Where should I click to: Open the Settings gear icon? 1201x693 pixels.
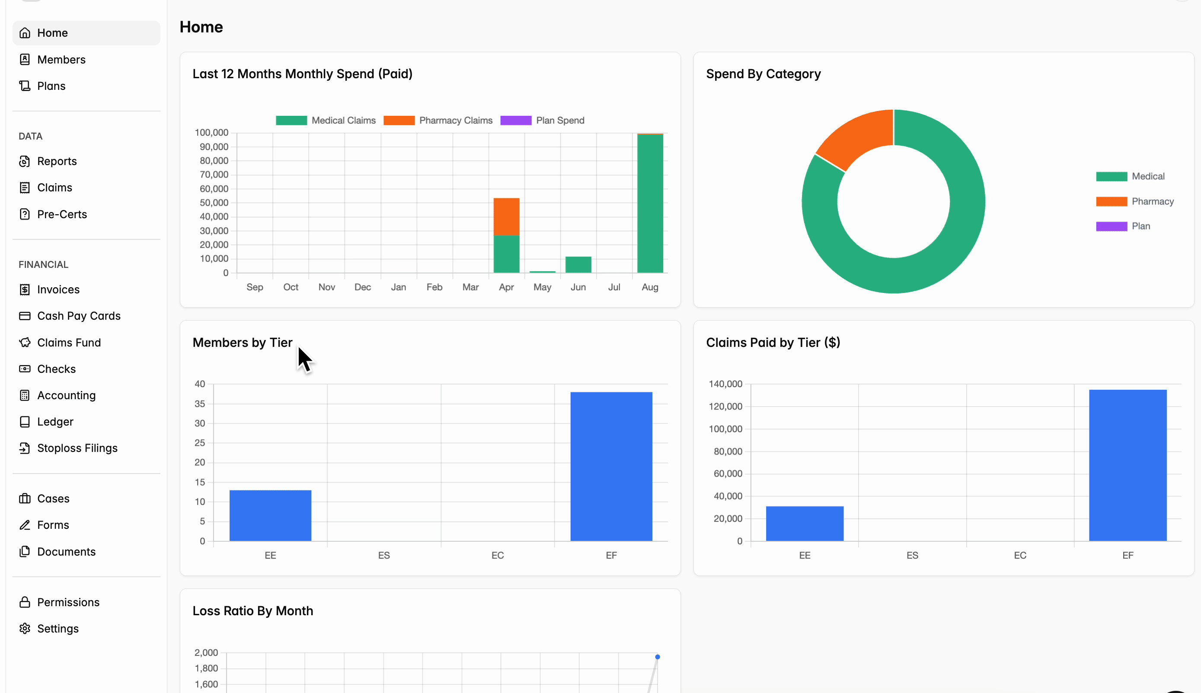[x=25, y=628]
